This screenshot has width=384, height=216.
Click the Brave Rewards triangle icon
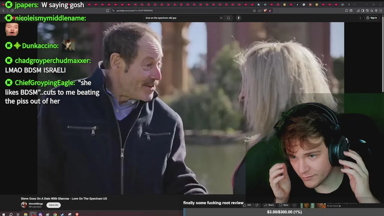[270, 10]
